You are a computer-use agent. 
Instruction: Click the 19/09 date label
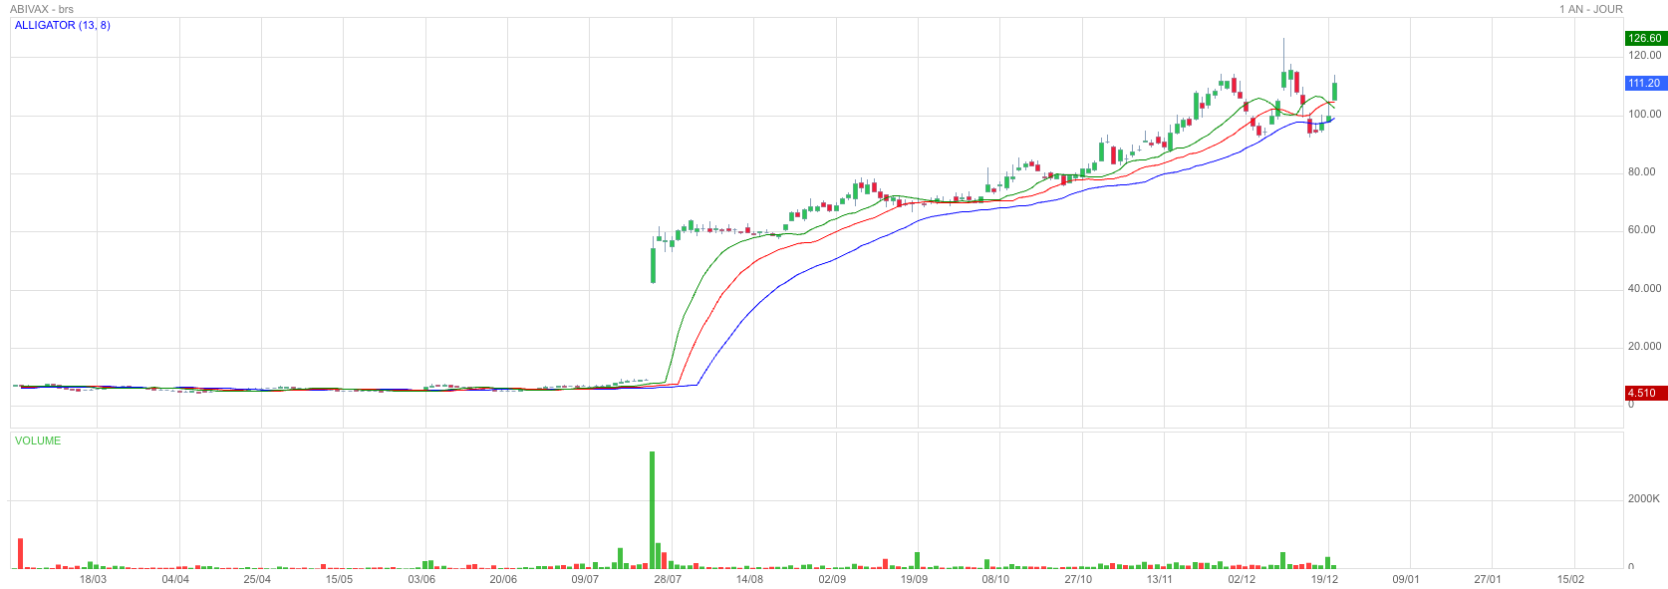(x=914, y=579)
